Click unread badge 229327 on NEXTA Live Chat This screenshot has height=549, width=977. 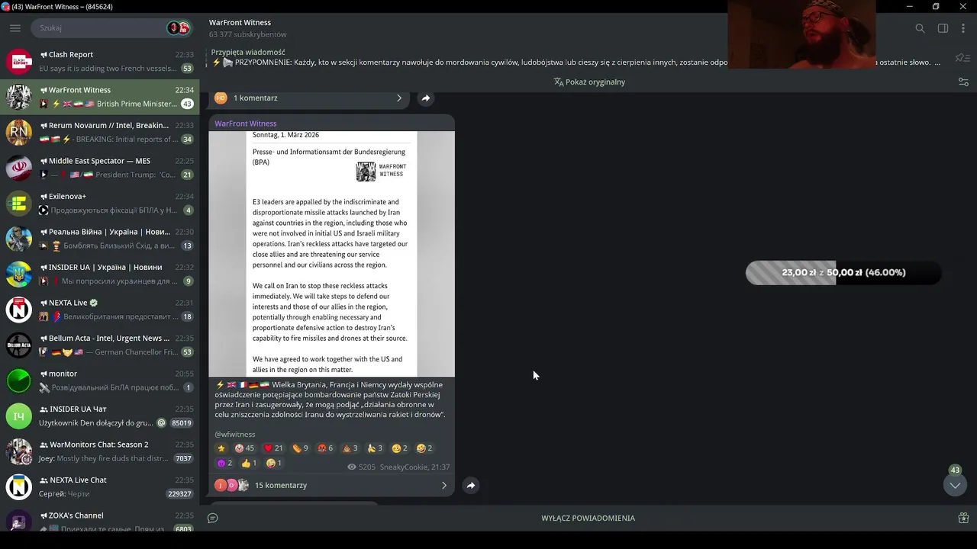(180, 494)
